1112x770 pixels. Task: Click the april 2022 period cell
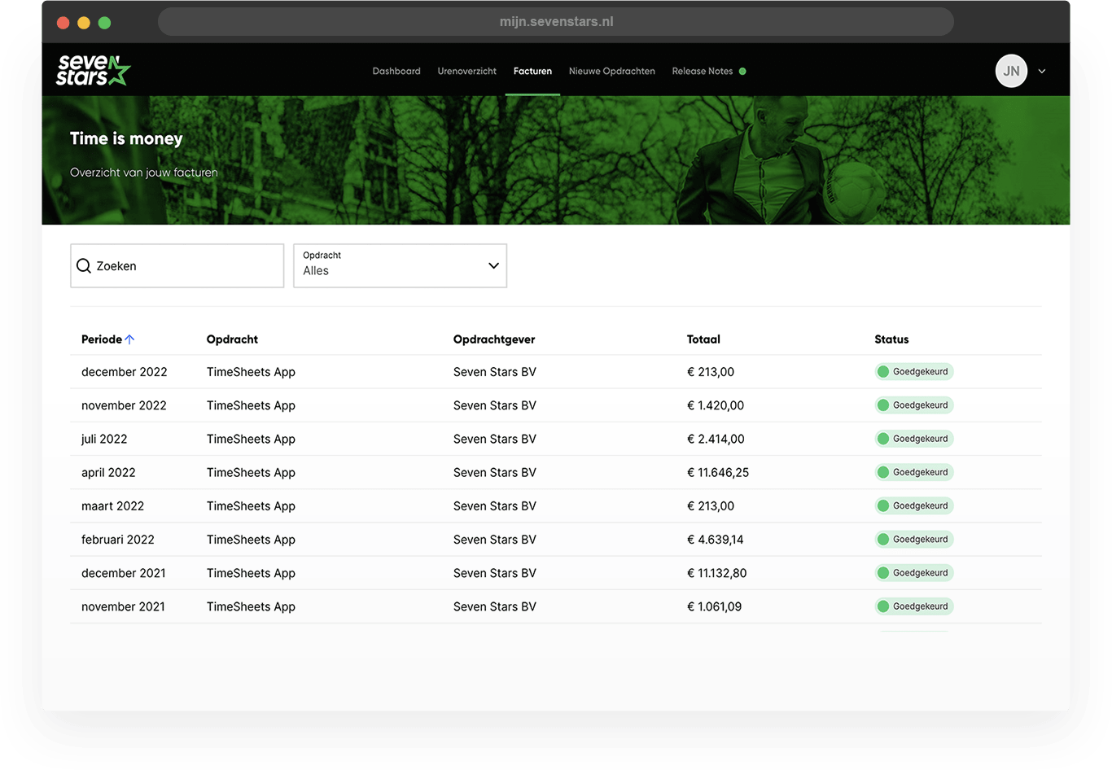[x=108, y=472]
